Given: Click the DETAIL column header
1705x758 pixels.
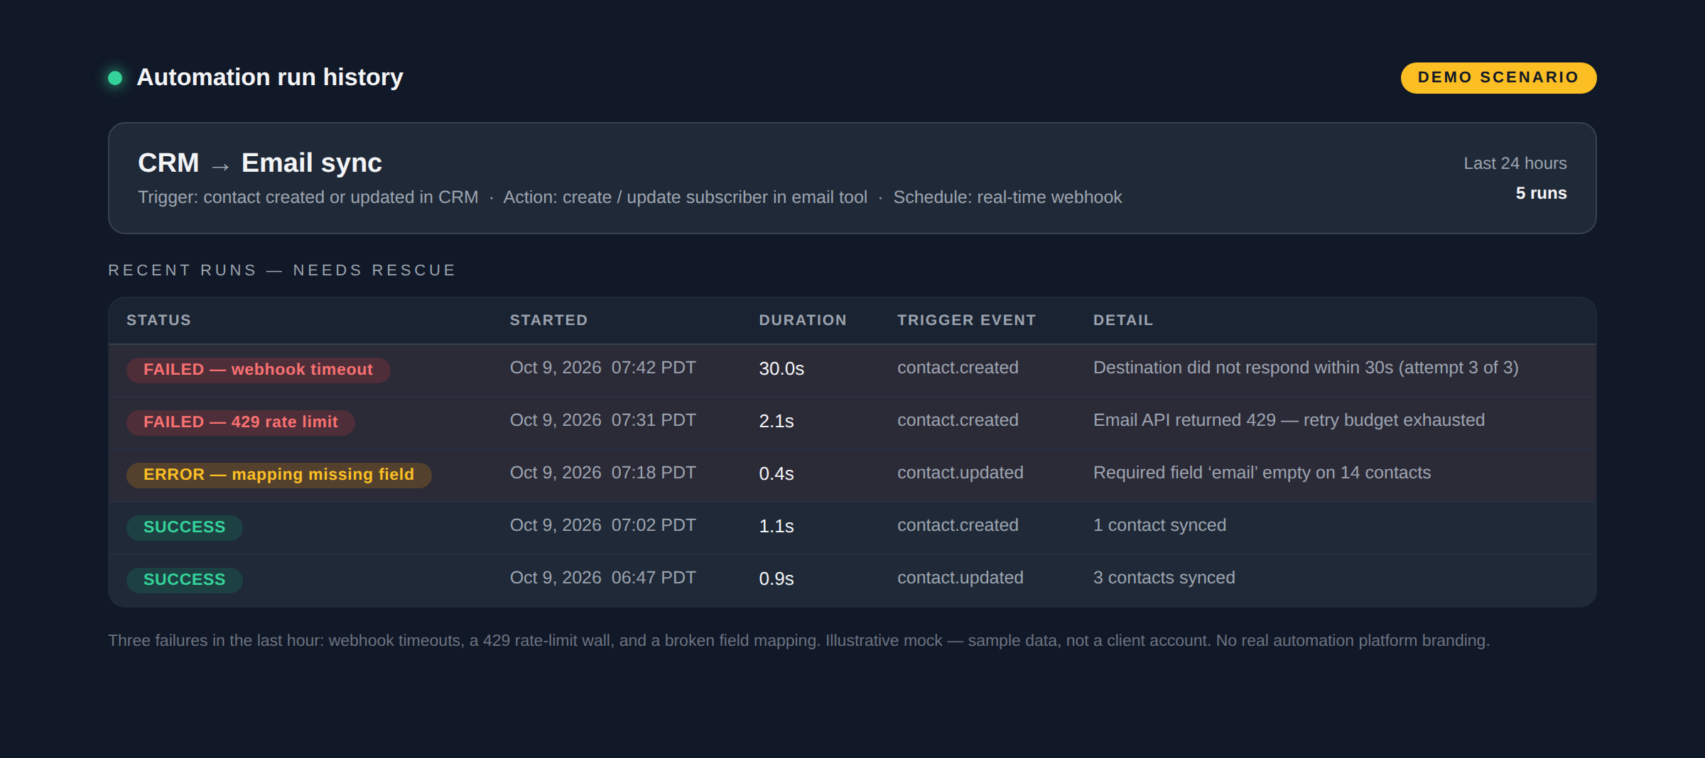Looking at the screenshot, I should click(1123, 320).
